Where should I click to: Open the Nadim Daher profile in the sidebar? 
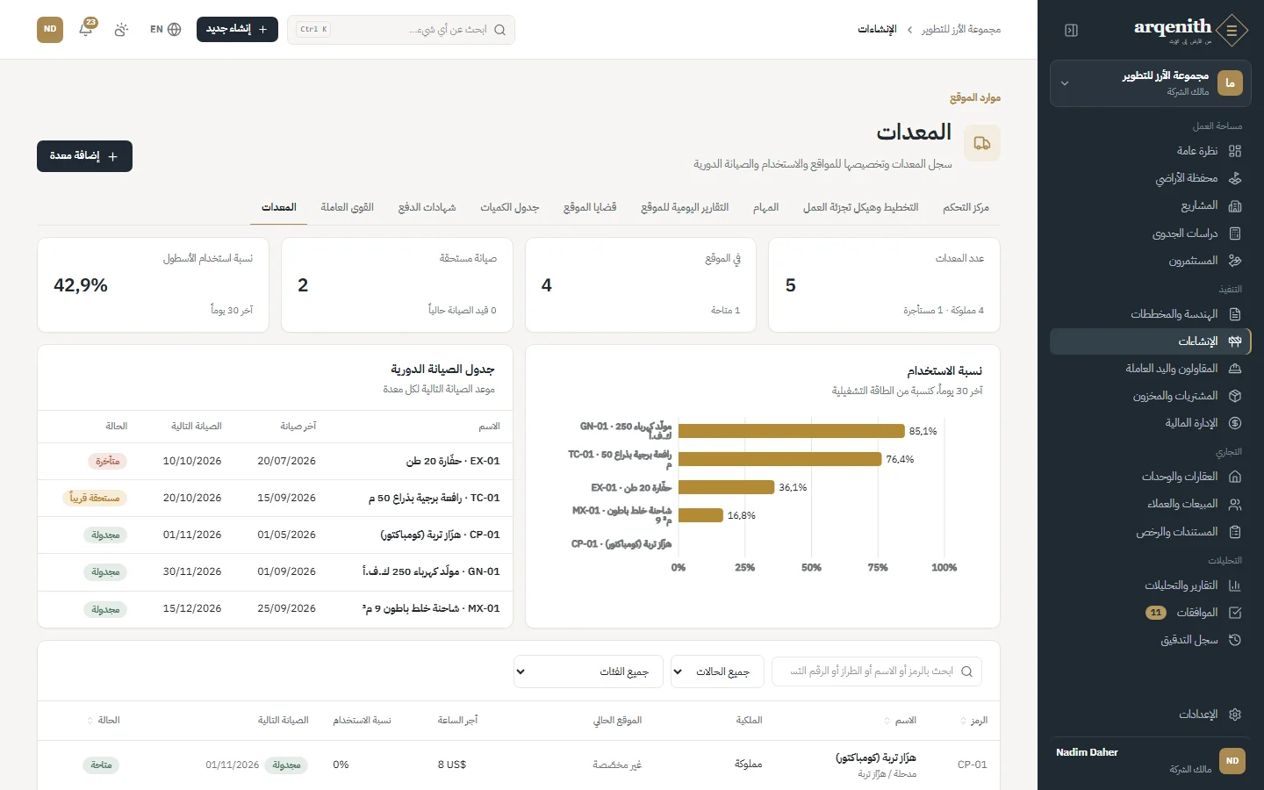click(x=1151, y=760)
